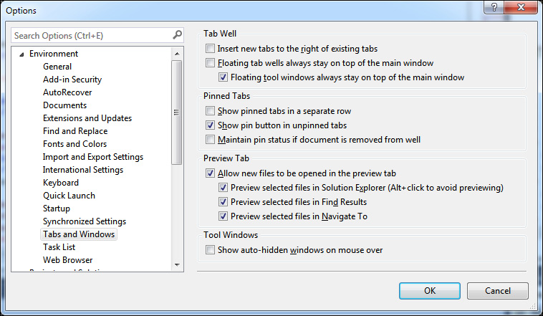Image resolution: width=543 pixels, height=316 pixels.
Task: Enable Insert new tabs to the right
Action: 210,49
